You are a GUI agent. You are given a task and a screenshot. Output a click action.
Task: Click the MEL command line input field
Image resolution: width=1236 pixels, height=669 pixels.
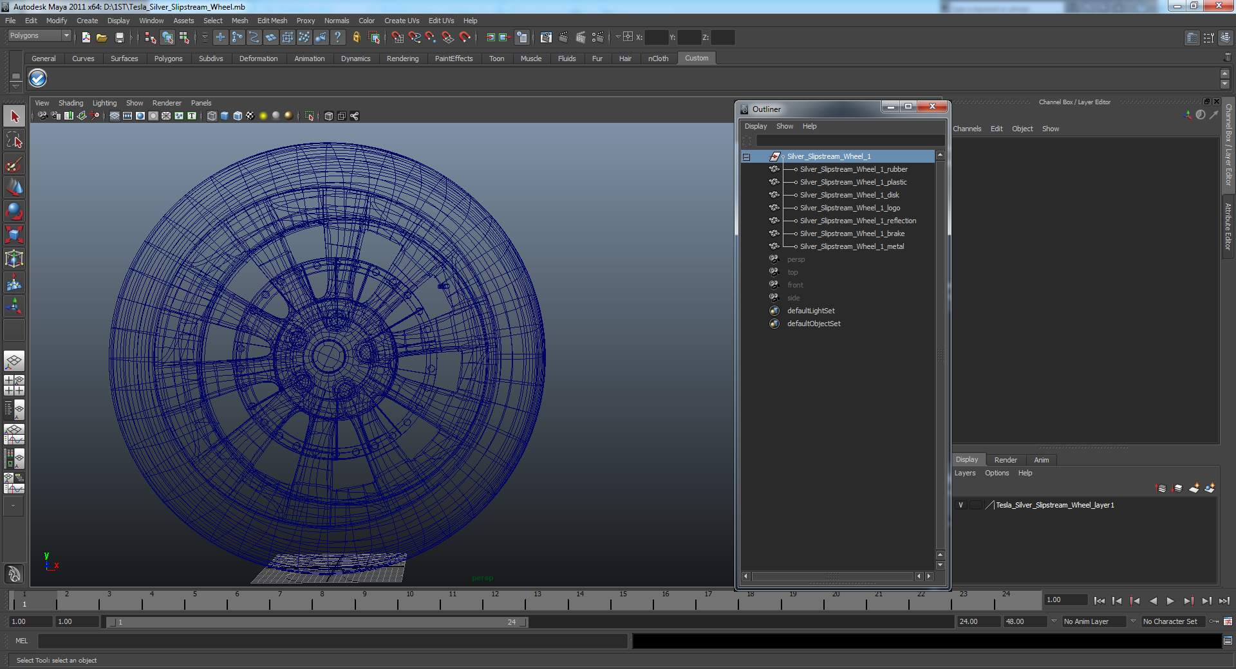(x=332, y=641)
